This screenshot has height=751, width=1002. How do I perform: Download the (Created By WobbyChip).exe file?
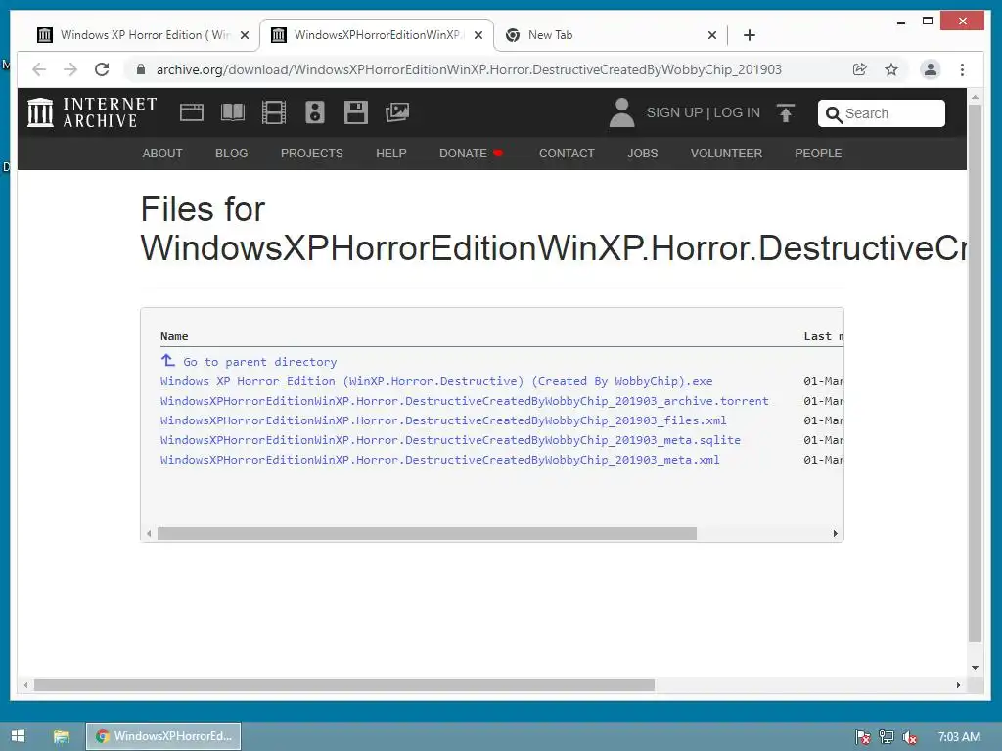436,381
